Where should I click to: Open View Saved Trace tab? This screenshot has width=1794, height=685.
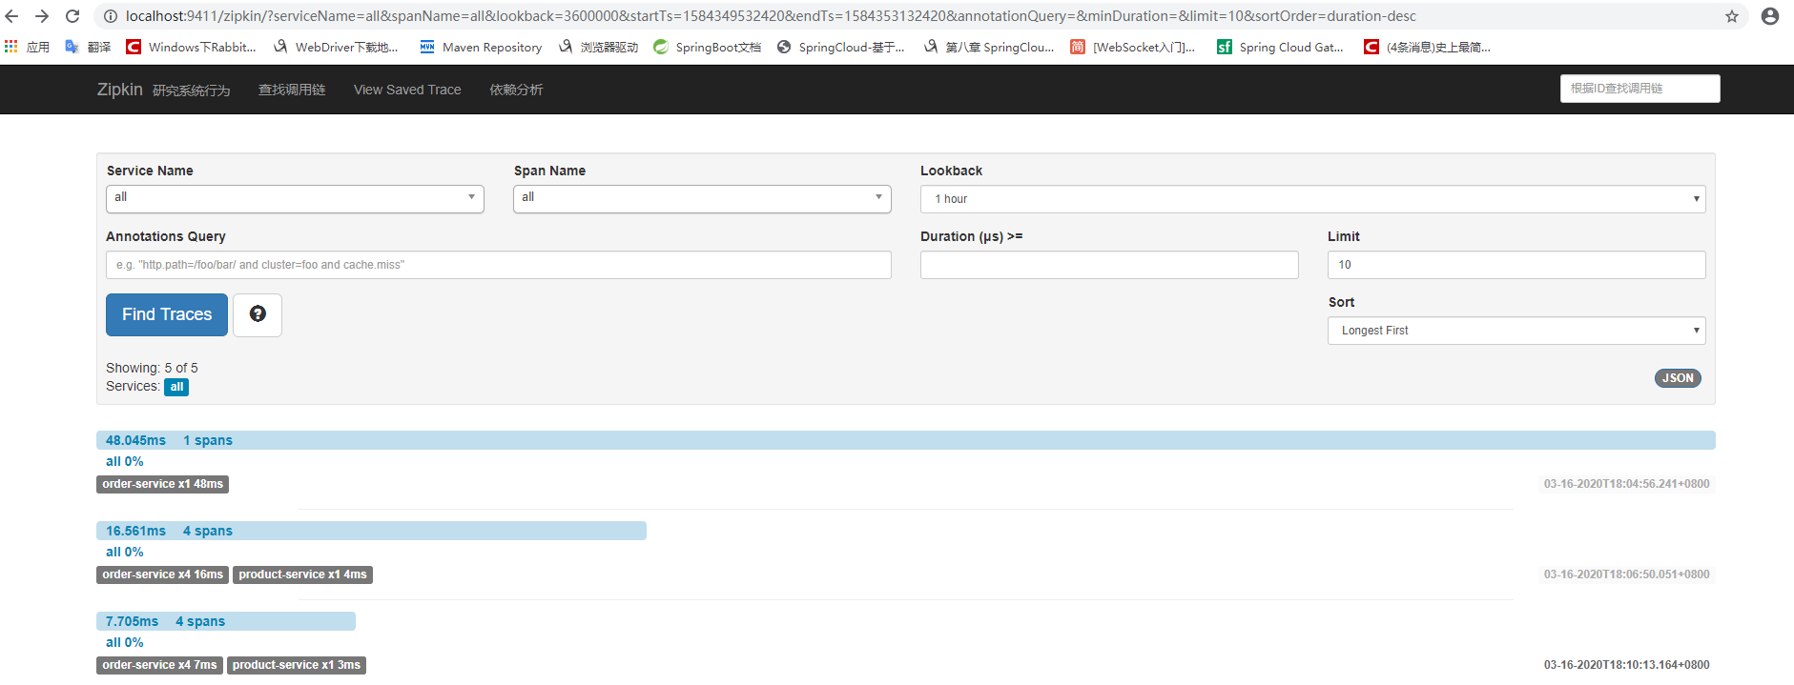(407, 90)
